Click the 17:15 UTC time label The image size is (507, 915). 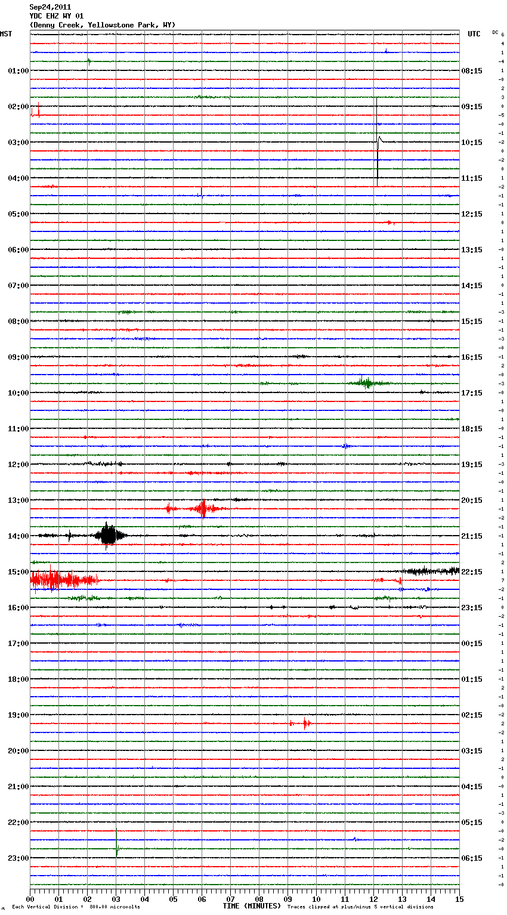click(472, 393)
